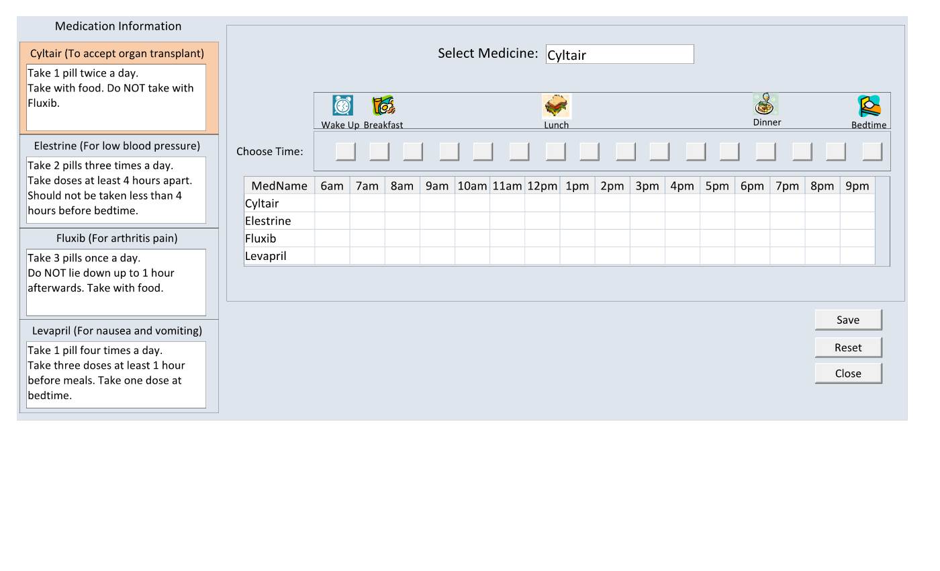This screenshot has height=571, width=940.
Task: Click the 9am column header
Action: coord(437,186)
